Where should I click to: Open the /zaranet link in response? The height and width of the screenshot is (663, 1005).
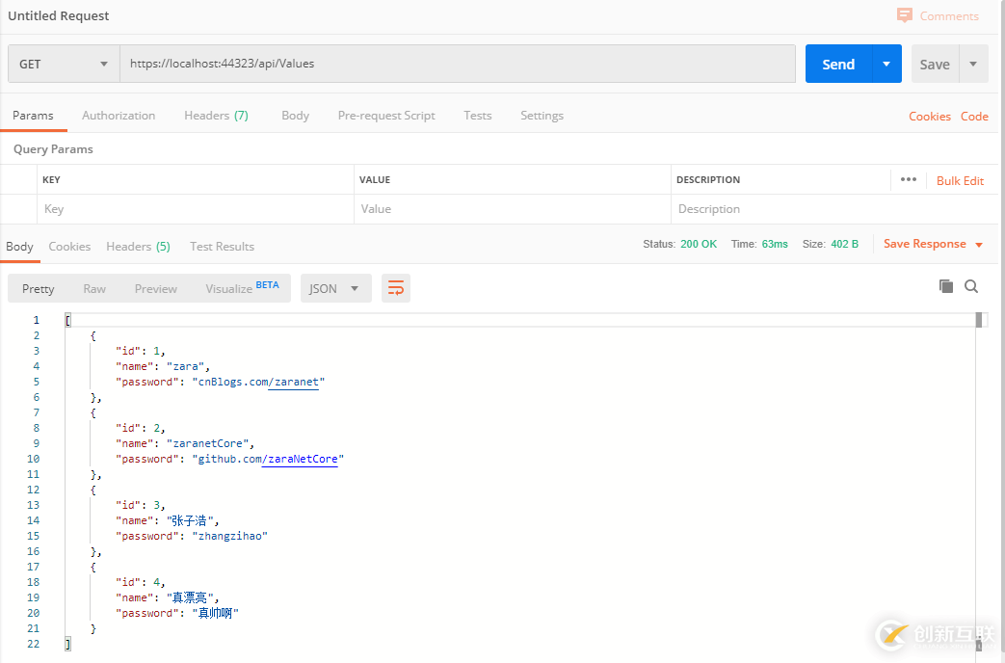294,383
